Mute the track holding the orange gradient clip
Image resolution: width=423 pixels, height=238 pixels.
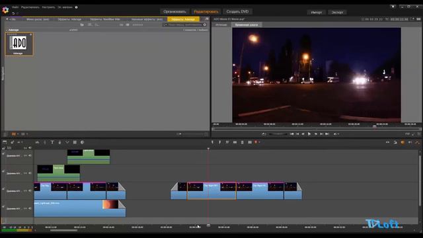click(x=30, y=208)
